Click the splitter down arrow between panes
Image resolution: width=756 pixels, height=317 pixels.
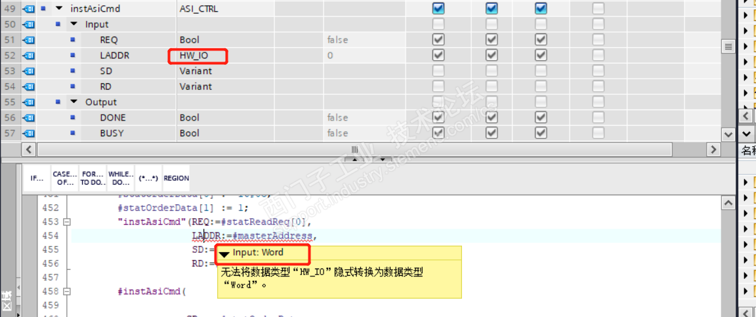point(383,158)
